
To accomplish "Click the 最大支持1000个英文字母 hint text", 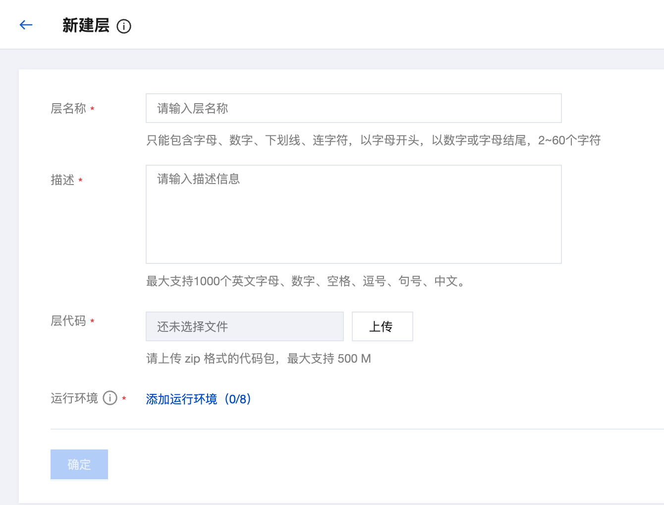I will [x=307, y=281].
